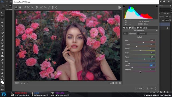
Task: Select Photoshop Rectangular Marquee tool
Action: click(x=2, y=16)
